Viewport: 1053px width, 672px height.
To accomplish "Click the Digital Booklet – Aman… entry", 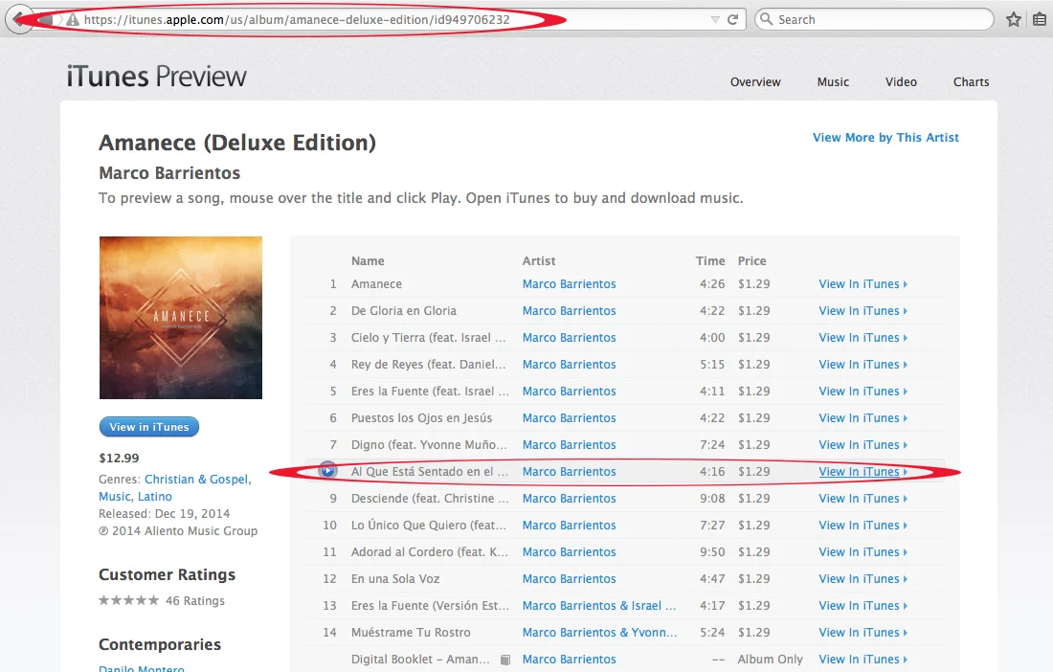I will [x=420, y=660].
